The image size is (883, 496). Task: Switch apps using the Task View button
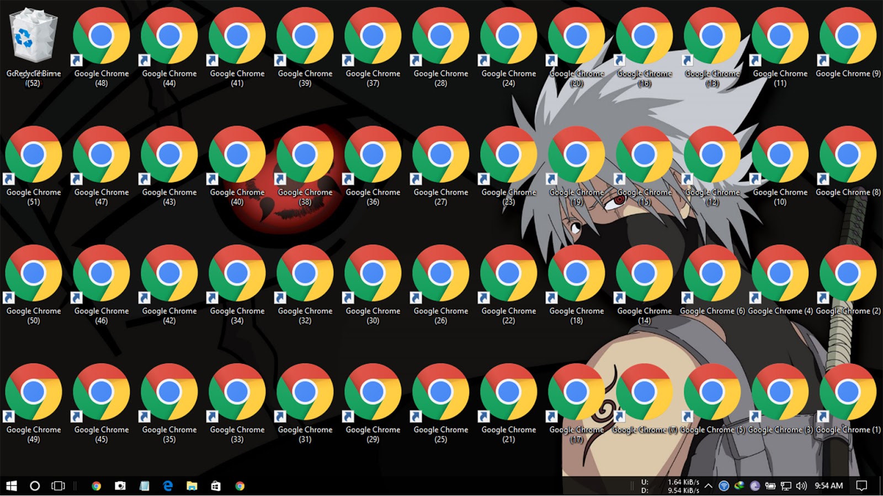(x=57, y=486)
